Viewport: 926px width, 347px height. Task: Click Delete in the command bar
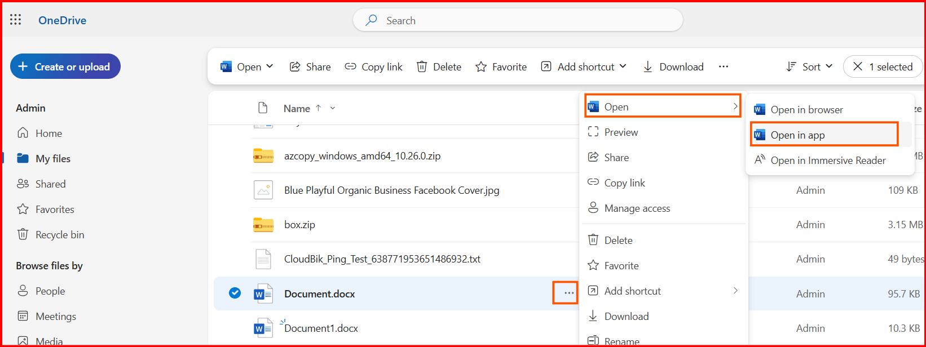click(439, 66)
